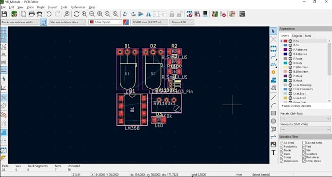The height and width of the screenshot is (177, 332).
Task: Click the layer pair selector icon
Action: tap(126, 22)
